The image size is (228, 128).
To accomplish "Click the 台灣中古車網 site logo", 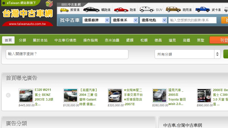I will tap(28, 13).
